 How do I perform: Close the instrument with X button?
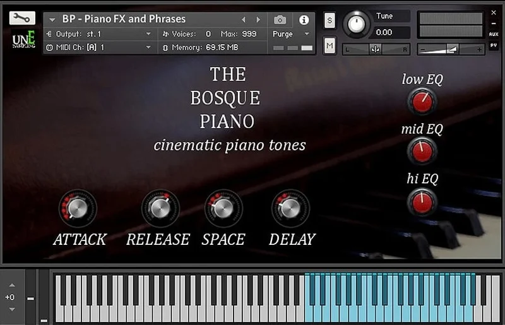pyautogui.click(x=494, y=13)
